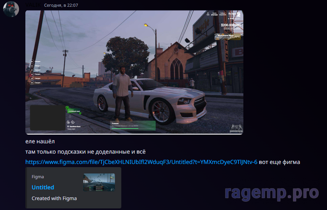Open the "Untitled" embed title link
The height and width of the screenshot is (210, 327).
point(43,187)
